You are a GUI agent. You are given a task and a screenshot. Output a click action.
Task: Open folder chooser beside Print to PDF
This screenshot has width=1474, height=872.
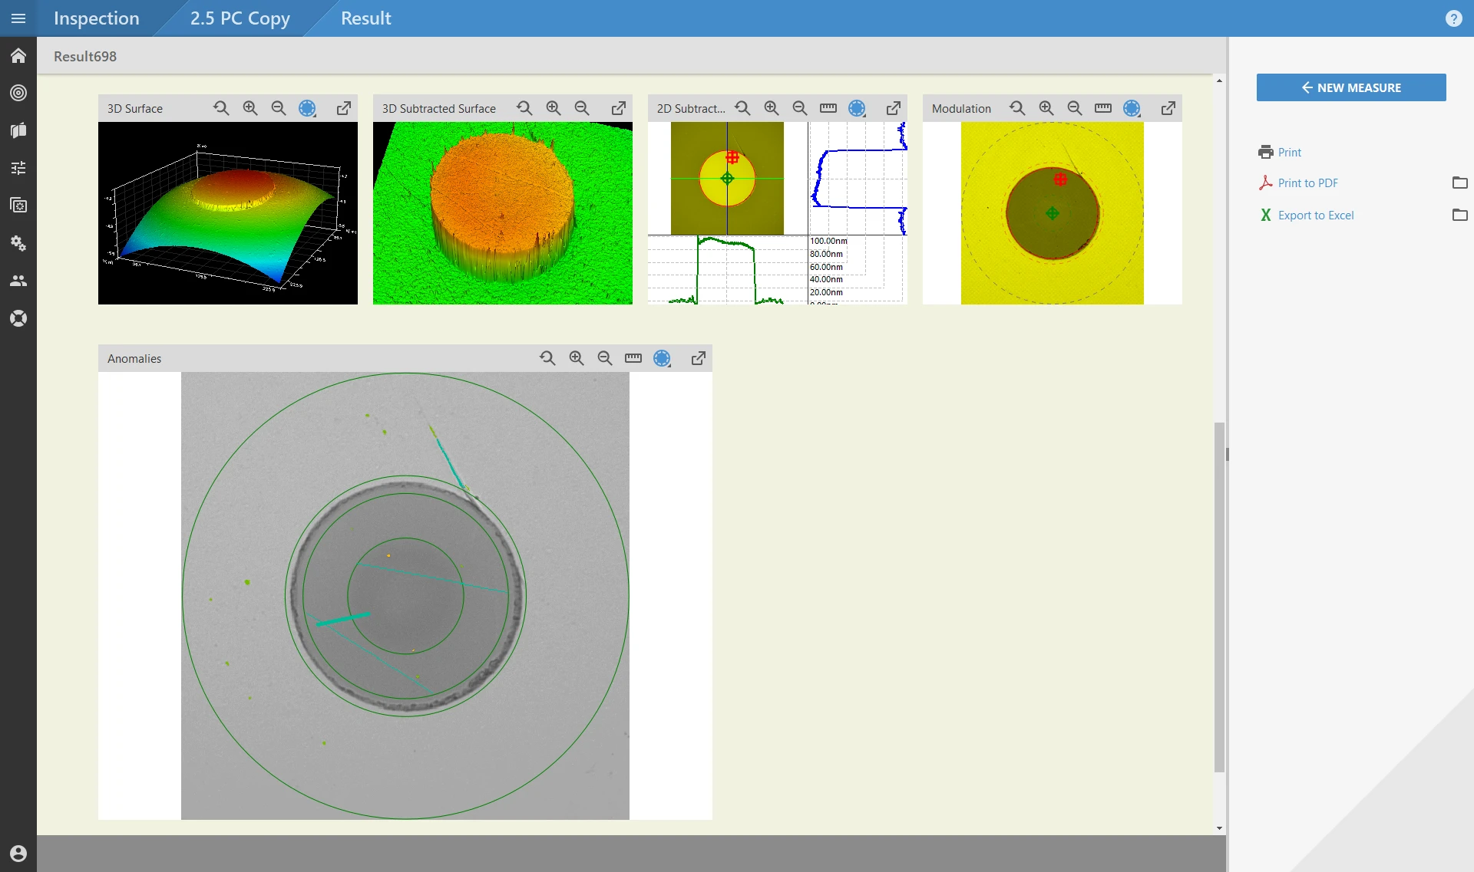pyautogui.click(x=1459, y=183)
